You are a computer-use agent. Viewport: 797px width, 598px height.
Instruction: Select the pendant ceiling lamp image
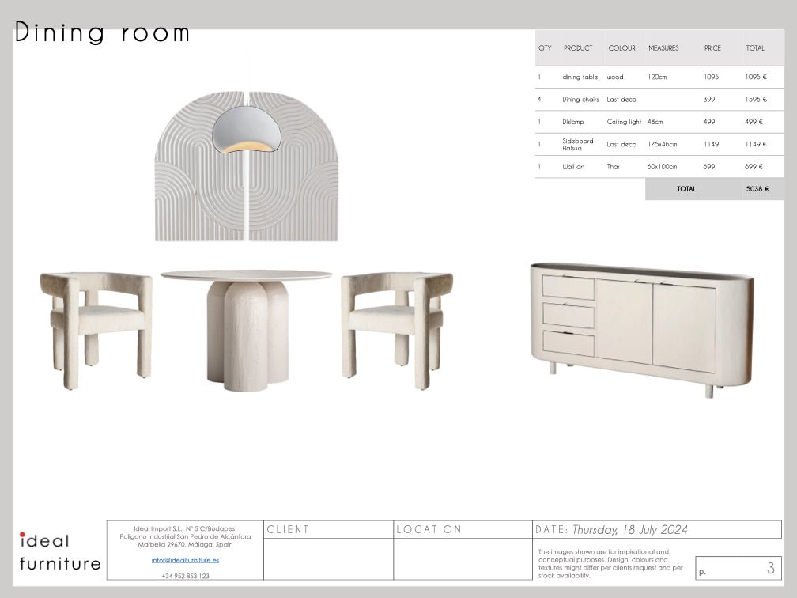point(247,131)
